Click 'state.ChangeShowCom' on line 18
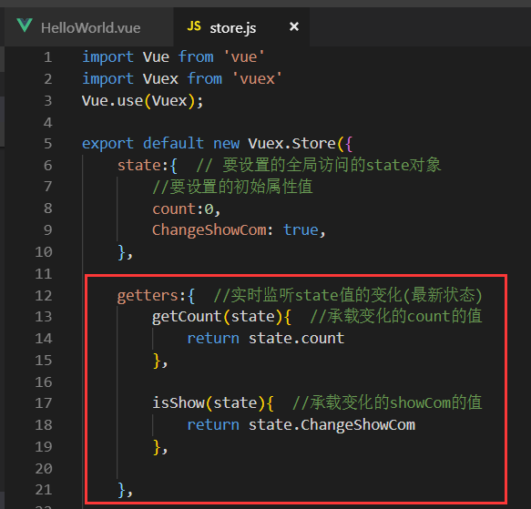Image resolution: width=531 pixels, height=509 pixels. click(x=332, y=425)
